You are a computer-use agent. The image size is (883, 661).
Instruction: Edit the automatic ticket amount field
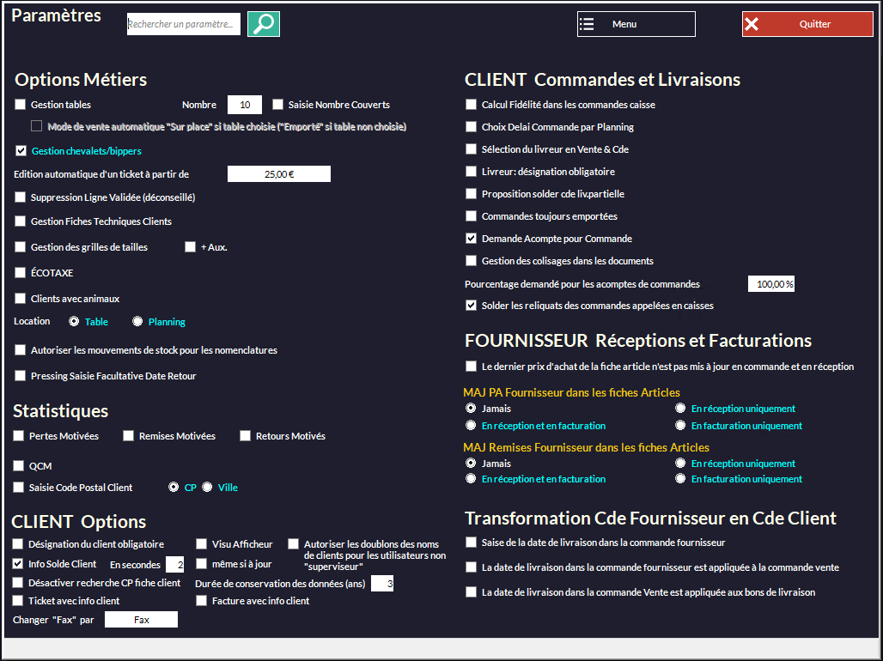[x=278, y=174]
